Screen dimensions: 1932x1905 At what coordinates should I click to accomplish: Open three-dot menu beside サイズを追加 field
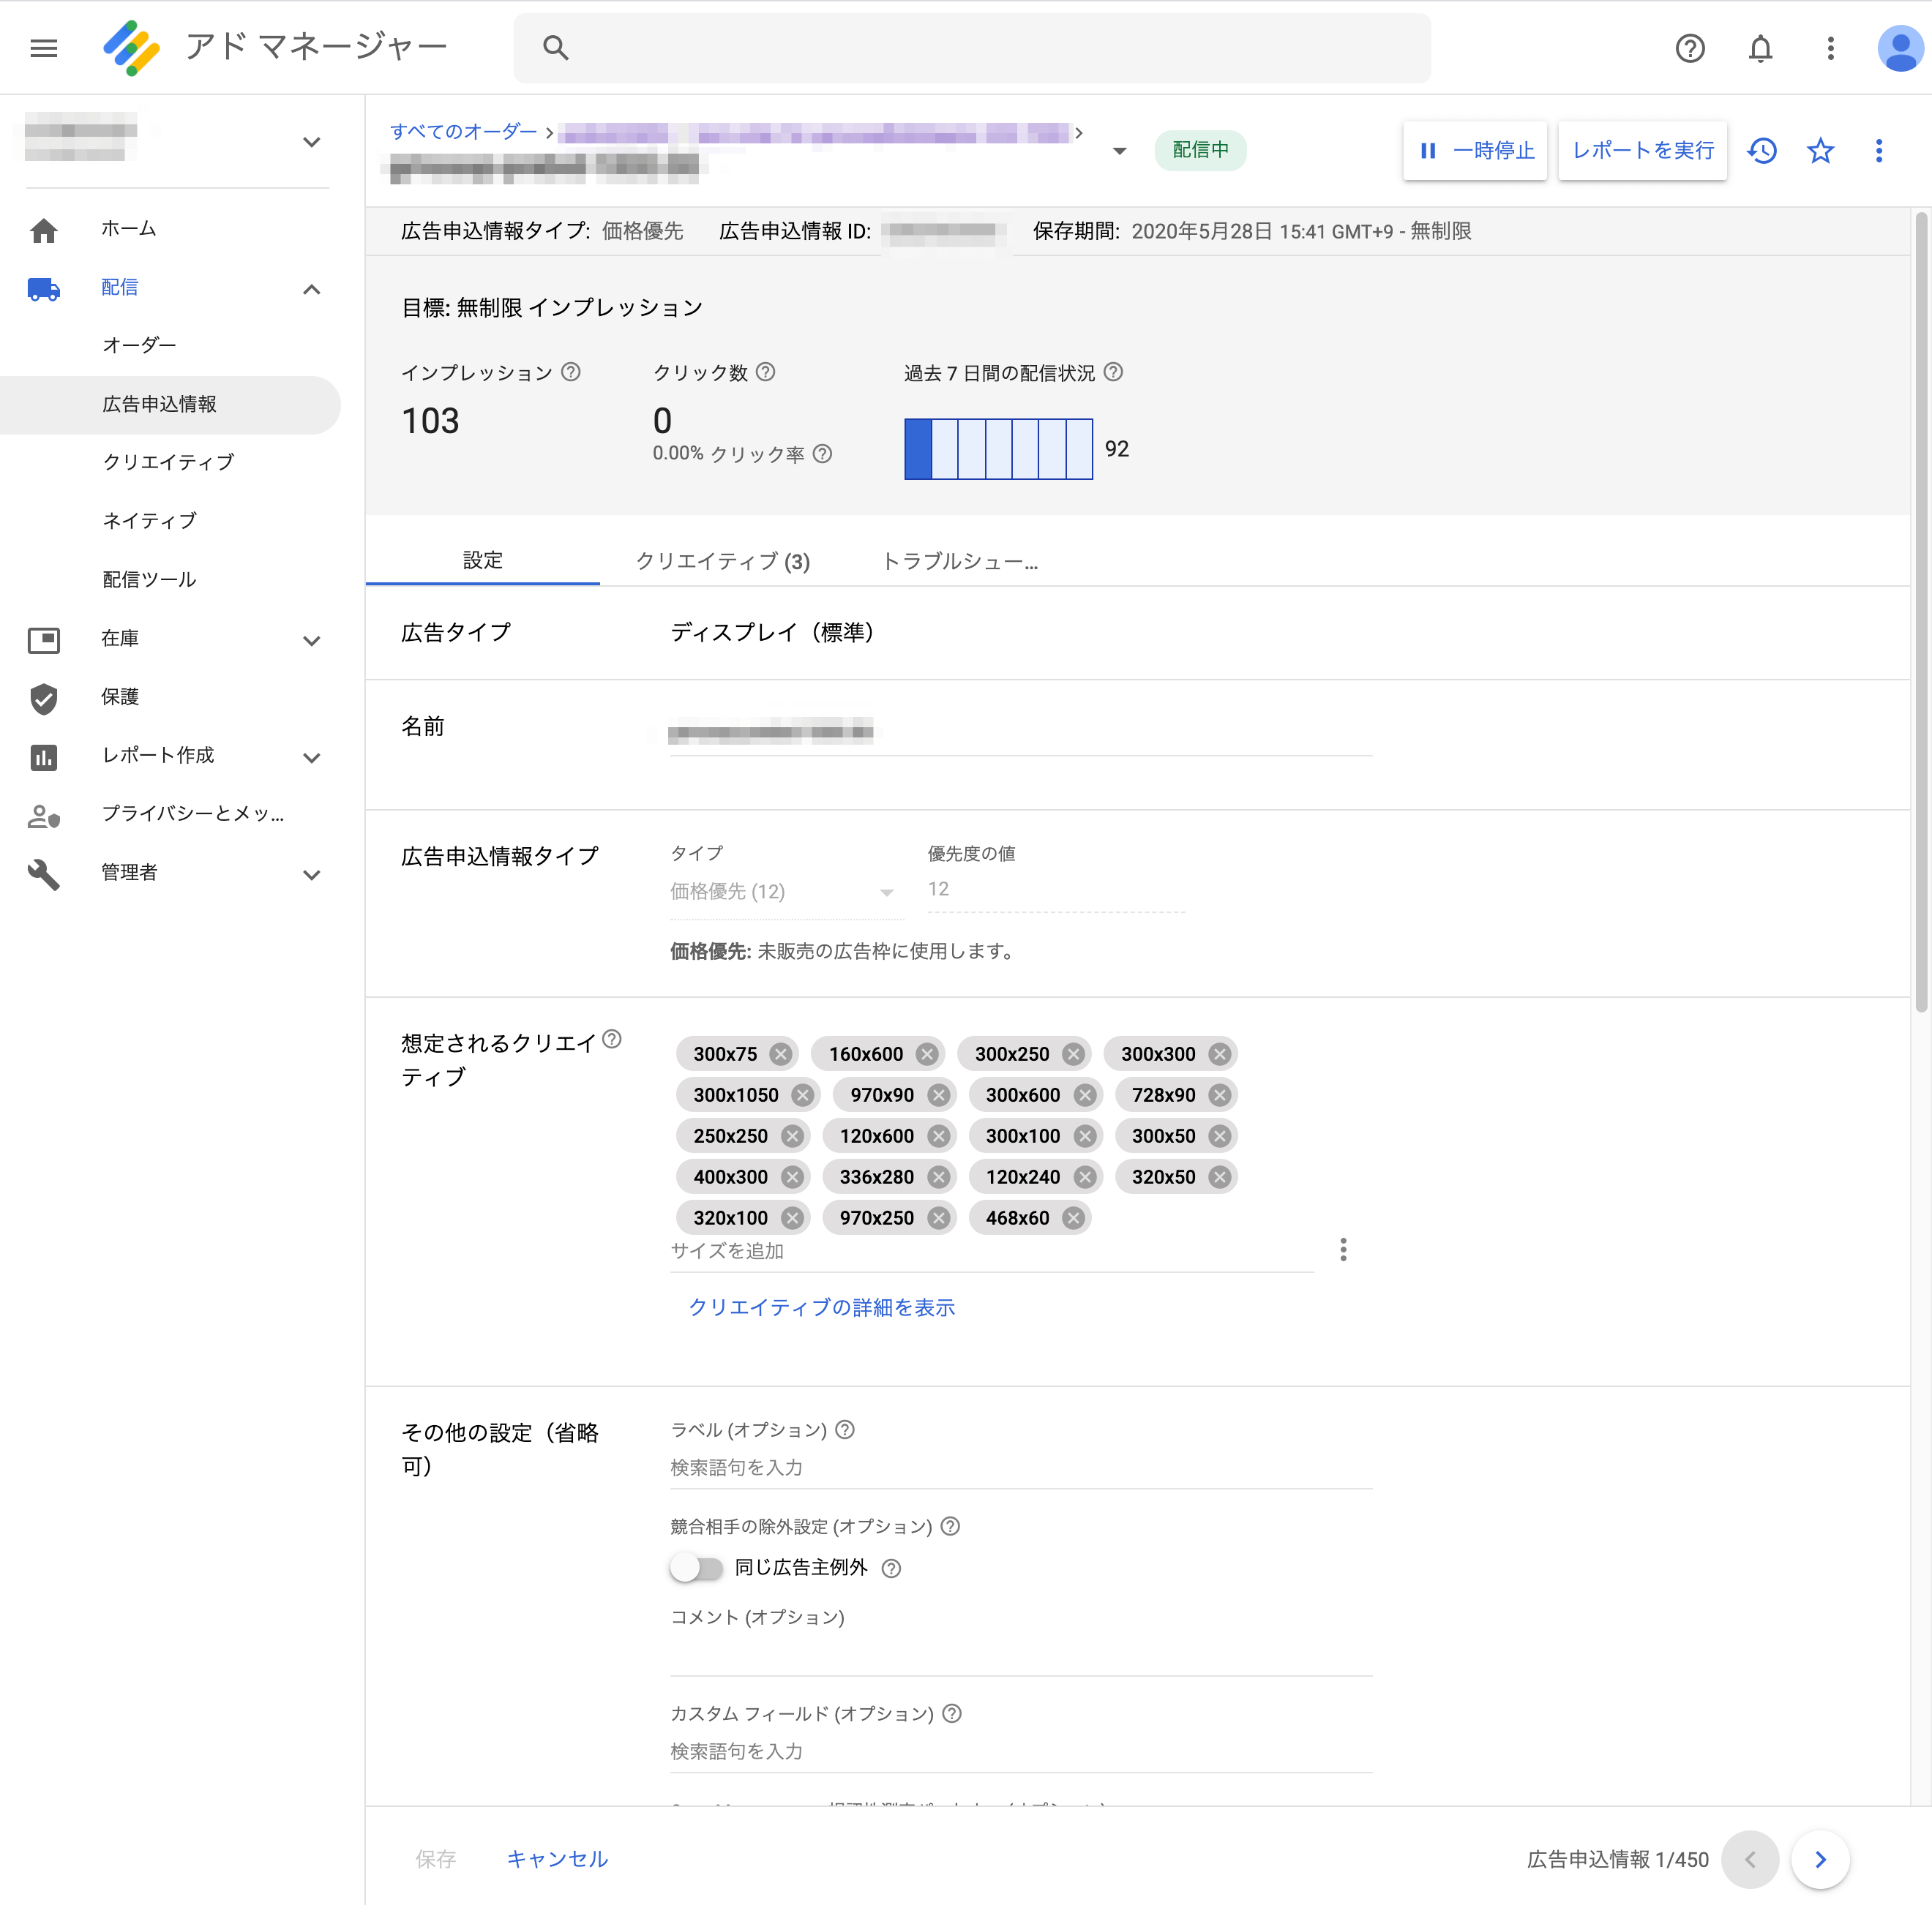click(x=1343, y=1250)
